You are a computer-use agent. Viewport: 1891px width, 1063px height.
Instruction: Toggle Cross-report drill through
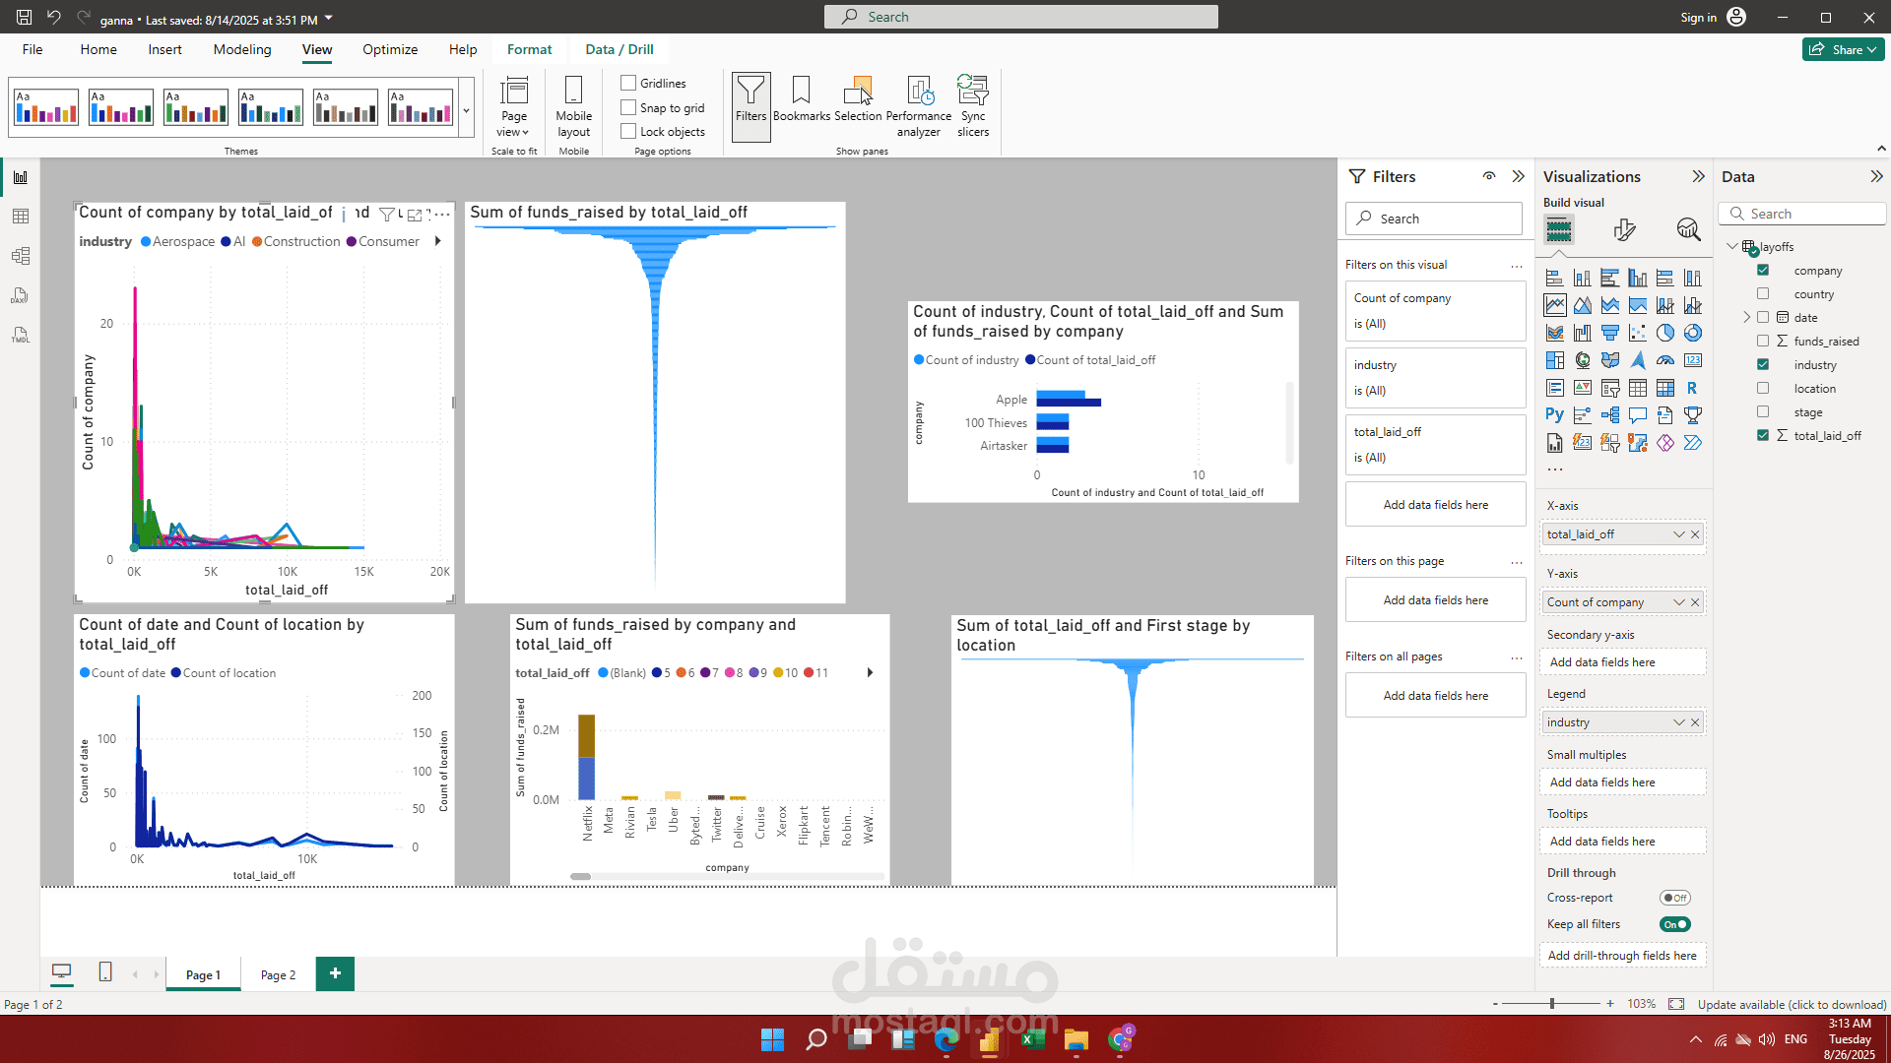pyautogui.click(x=1674, y=898)
